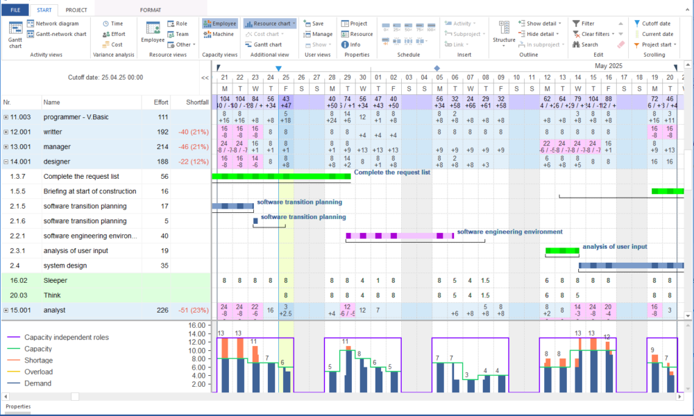This screenshot has height=416, width=694.
Task: Click the << collapse button beside cutoff date
Action: coord(205,78)
